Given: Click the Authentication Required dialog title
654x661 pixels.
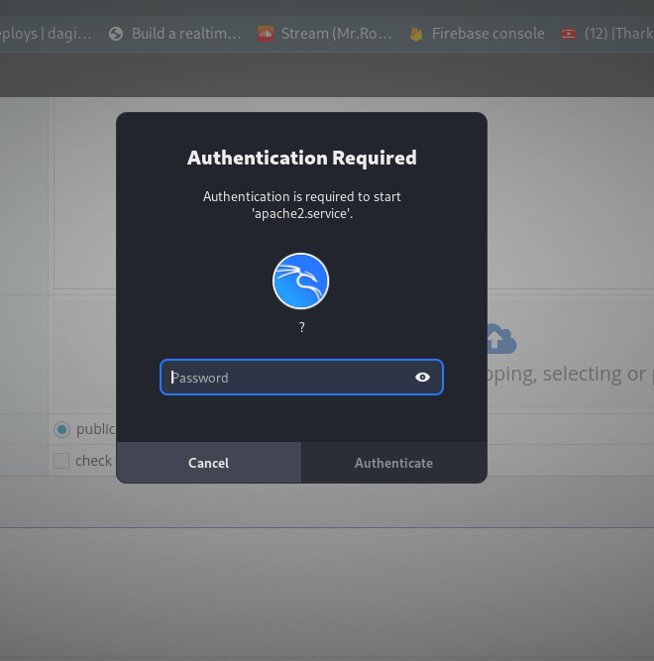Looking at the screenshot, I should (x=301, y=158).
